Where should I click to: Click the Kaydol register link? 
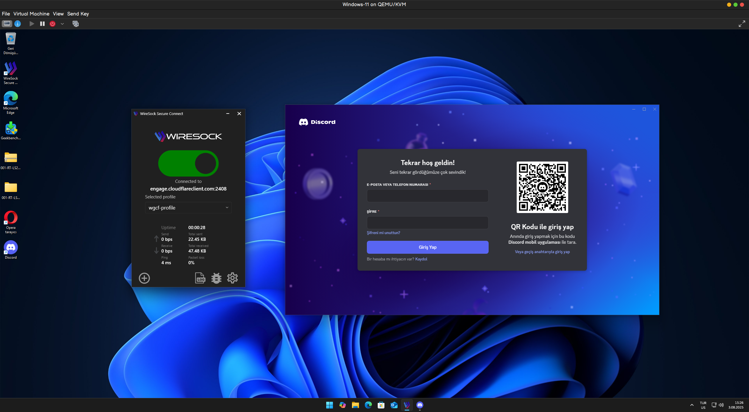[421, 259]
